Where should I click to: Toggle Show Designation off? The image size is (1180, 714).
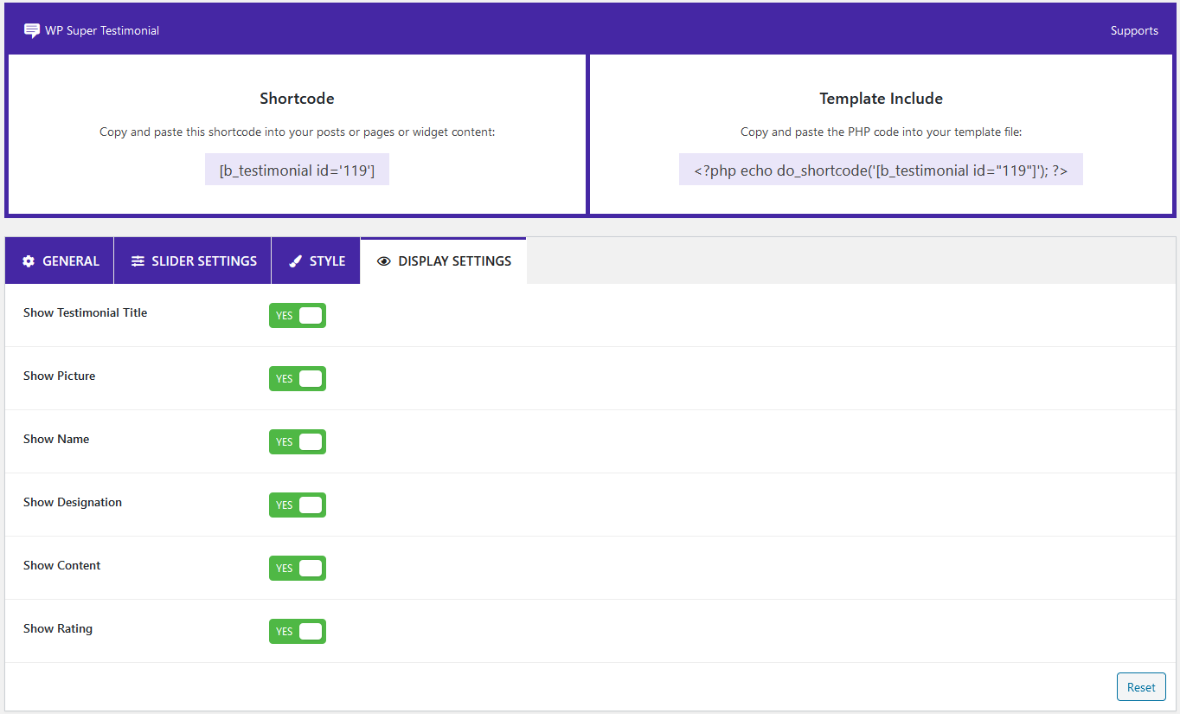pyautogui.click(x=298, y=505)
